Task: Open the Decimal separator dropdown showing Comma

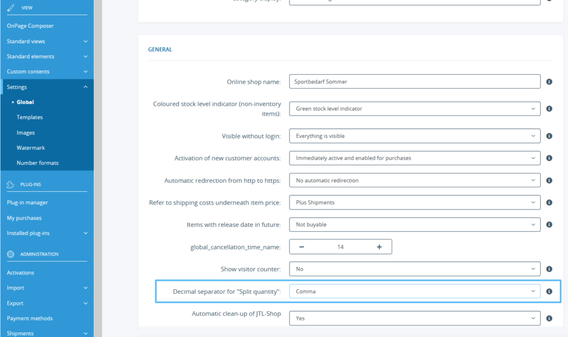Action: (414, 291)
